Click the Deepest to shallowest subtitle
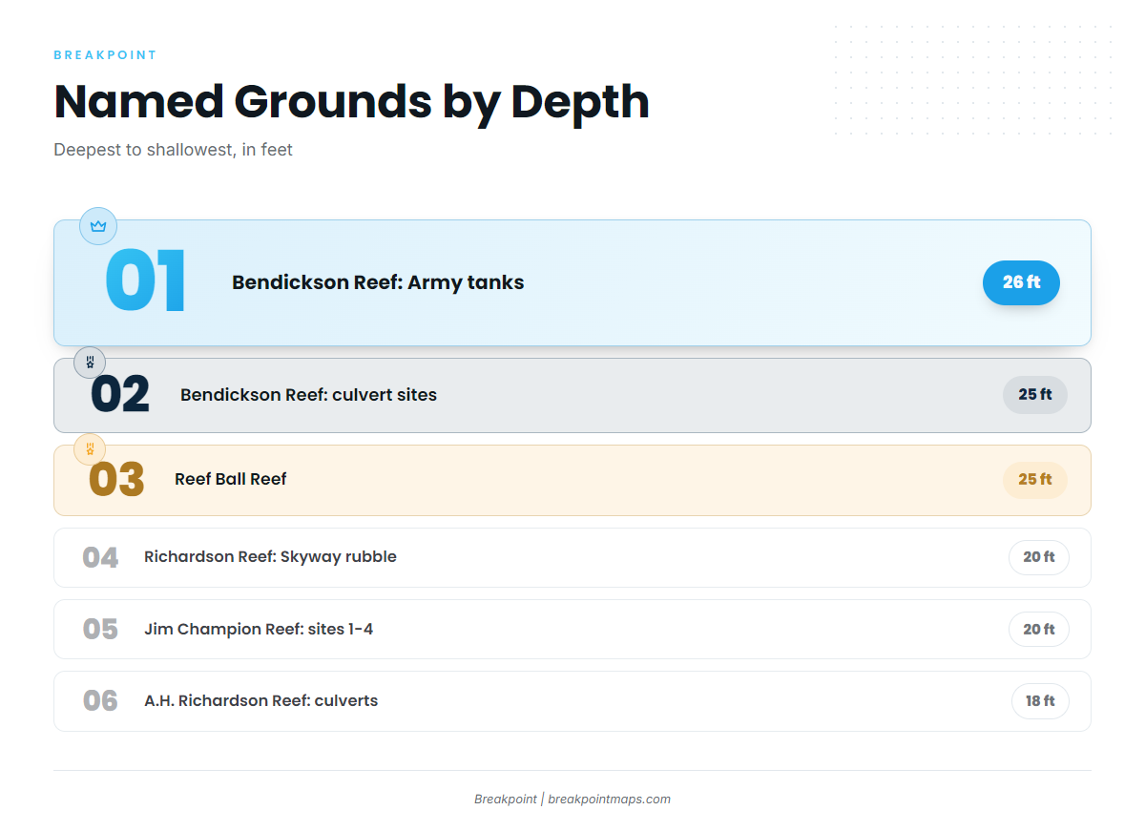Screen dimensions: 1145x831 tap(173, 150)
